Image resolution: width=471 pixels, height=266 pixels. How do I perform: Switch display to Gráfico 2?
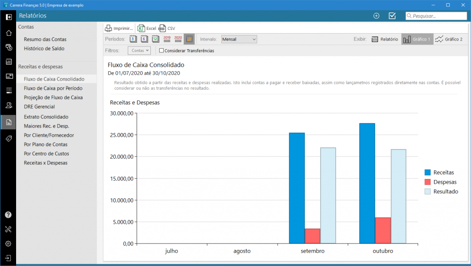[449, 39]
